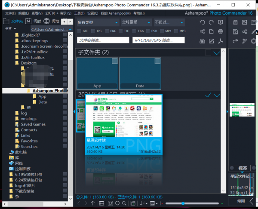
Task: Select all in 子文件夹 section checkbox
Action: point(208,52)
